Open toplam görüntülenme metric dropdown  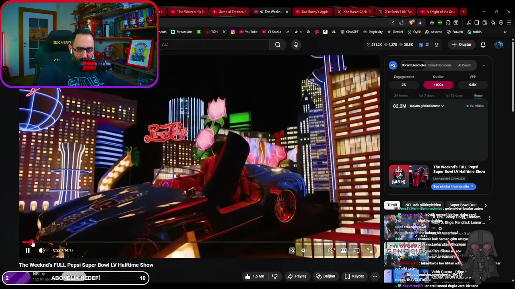pos(427,106)
